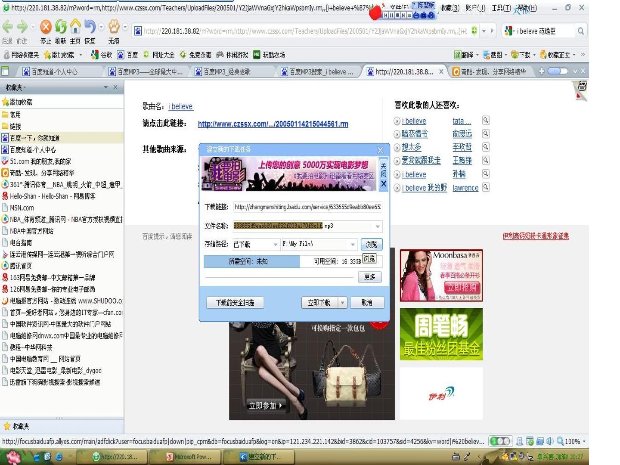Toggle the traffic-light switch in status bar
The image size is (620, 465).
500,441
